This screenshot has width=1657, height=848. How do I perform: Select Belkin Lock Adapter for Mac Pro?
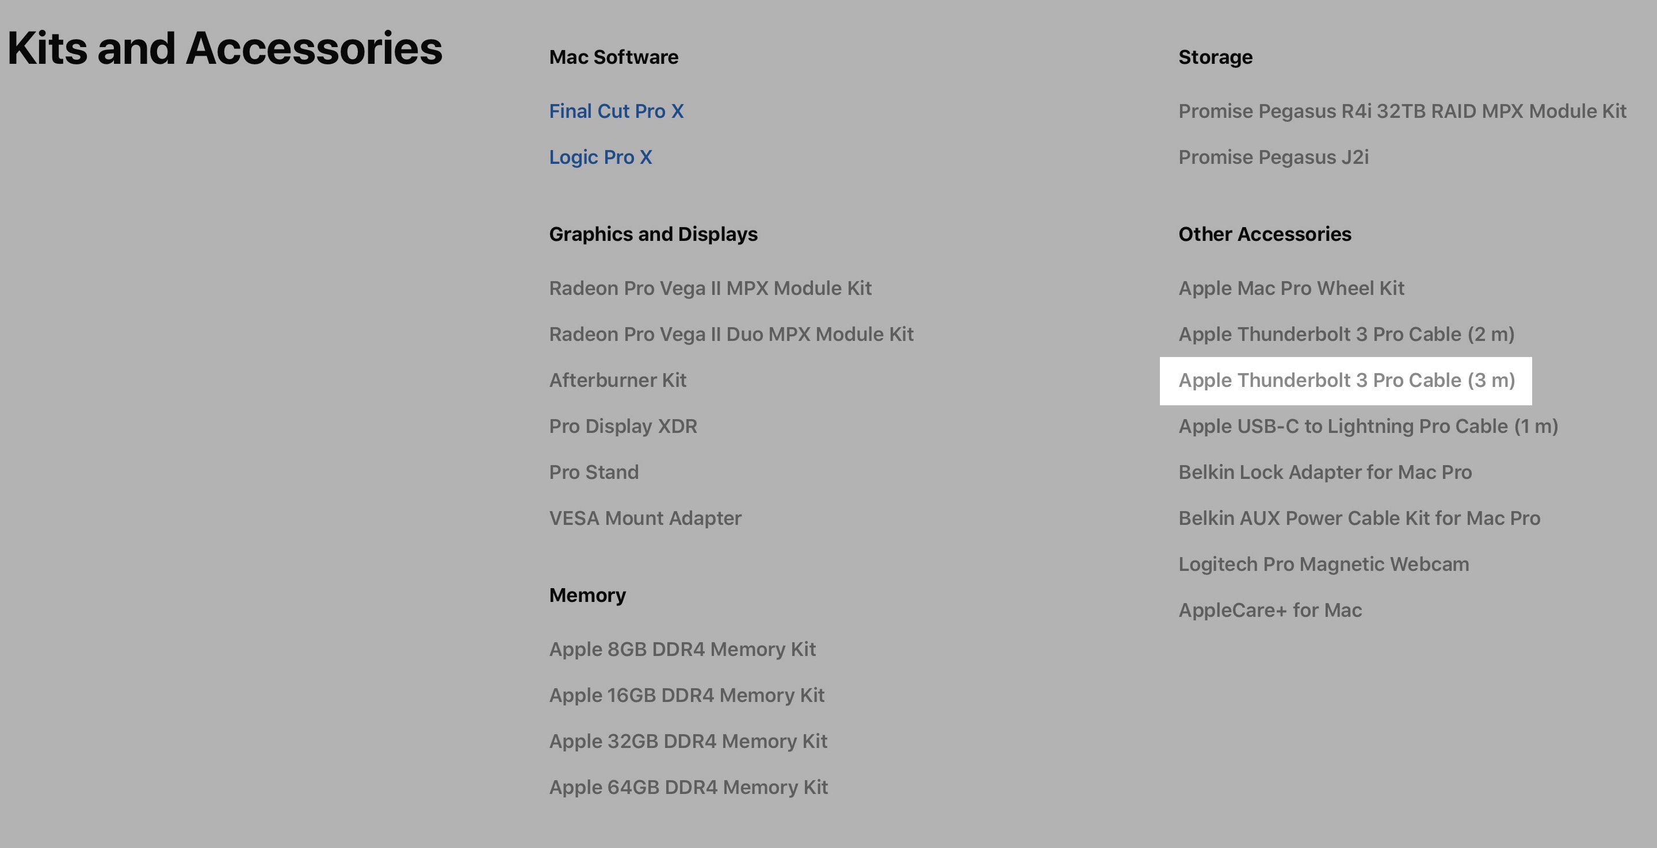(x=1324, y=473)
